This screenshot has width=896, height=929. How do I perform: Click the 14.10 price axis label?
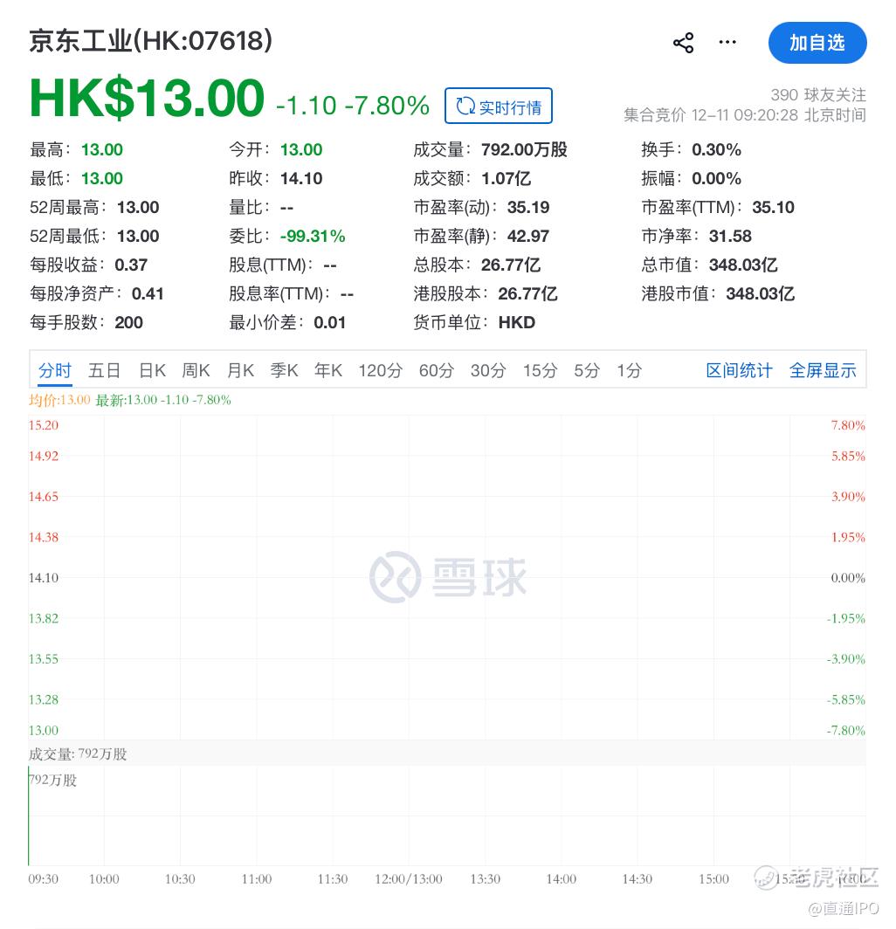click(x=44, y=578)
